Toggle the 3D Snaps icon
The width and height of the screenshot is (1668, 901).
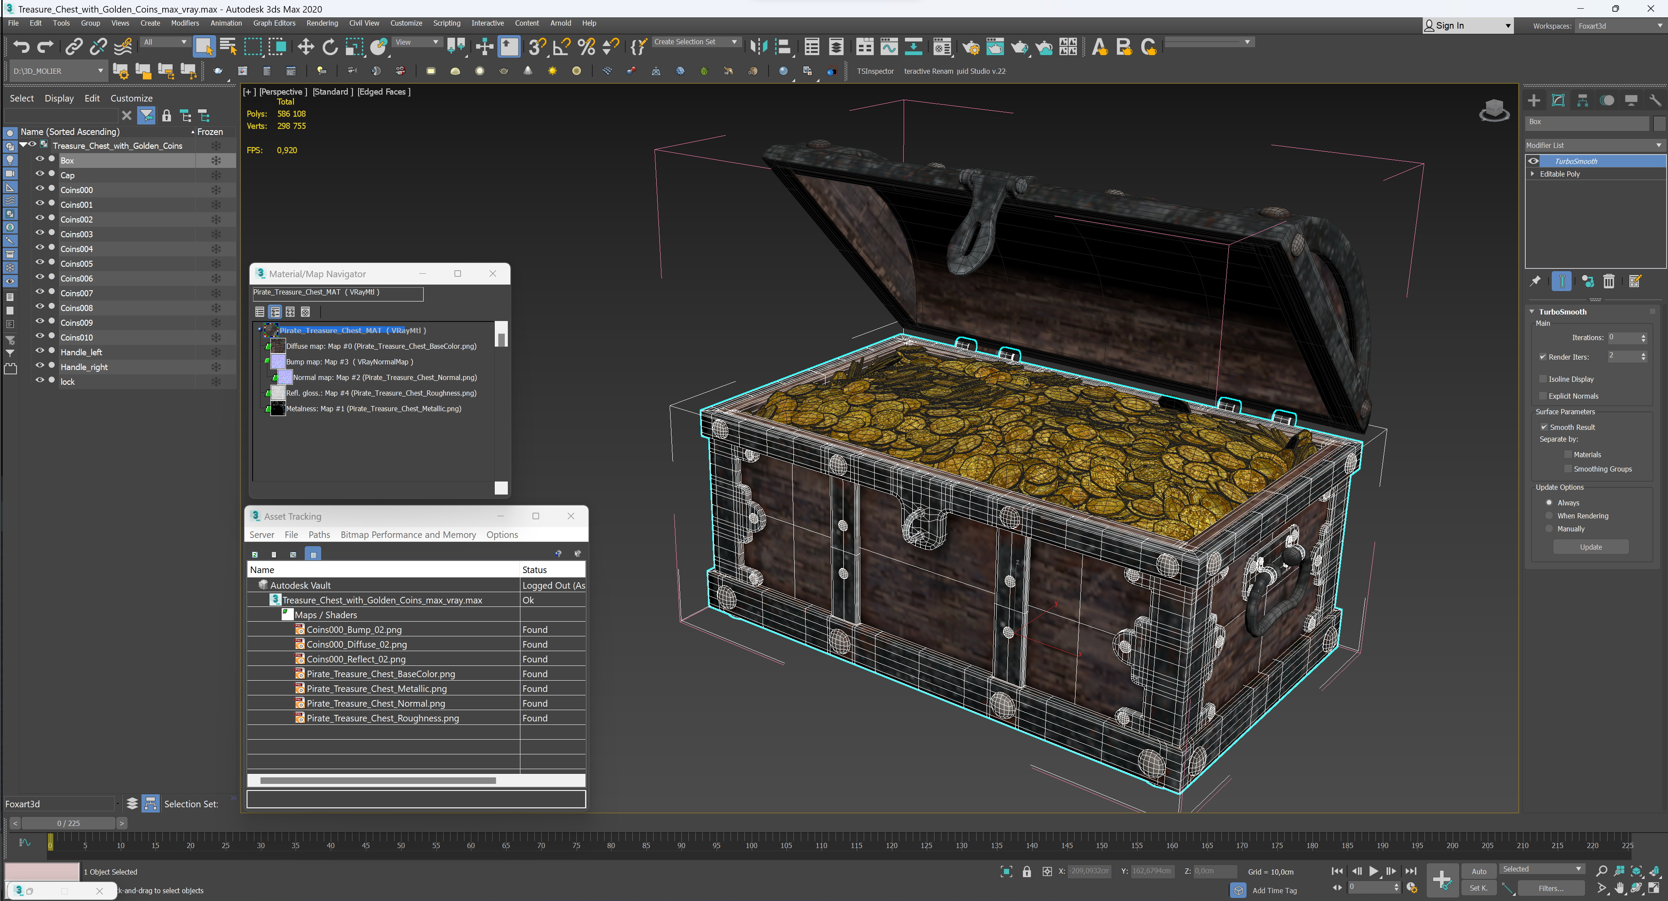(537, 46)
